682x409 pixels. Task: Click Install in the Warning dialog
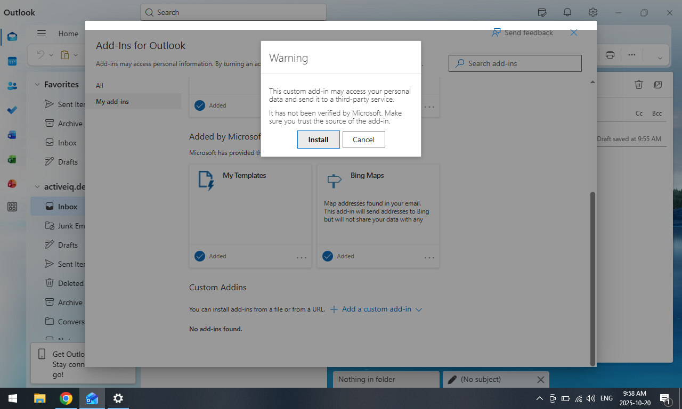[x=318, y=140]
